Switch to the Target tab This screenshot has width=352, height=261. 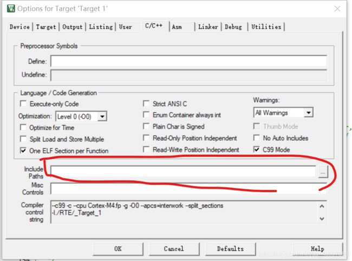pos(46,27)
